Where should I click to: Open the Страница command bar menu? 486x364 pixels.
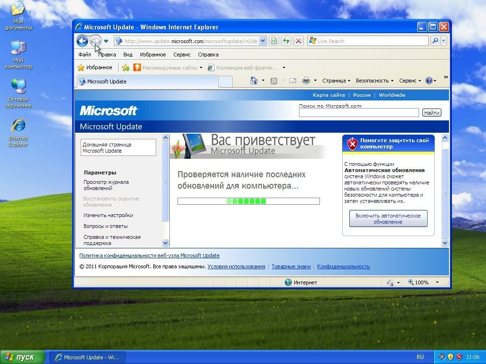[x=336, y=81]
